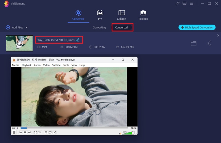
Task: Skip to previous media in VLC
Action: 21,132
